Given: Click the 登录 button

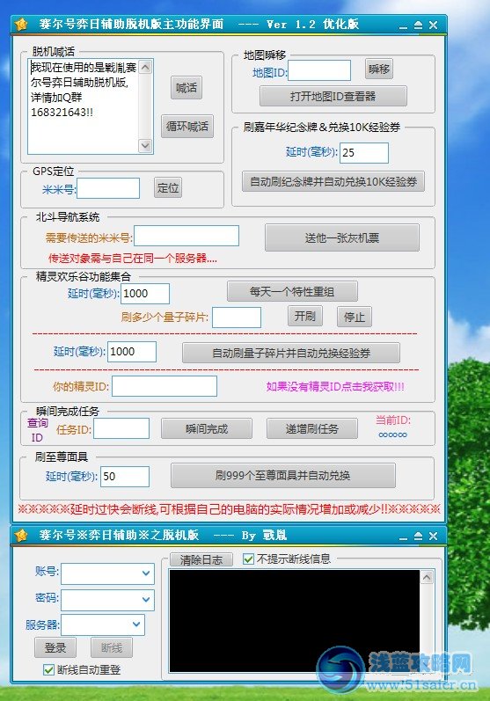Looking at the screenshot, I should coord(55,647).
